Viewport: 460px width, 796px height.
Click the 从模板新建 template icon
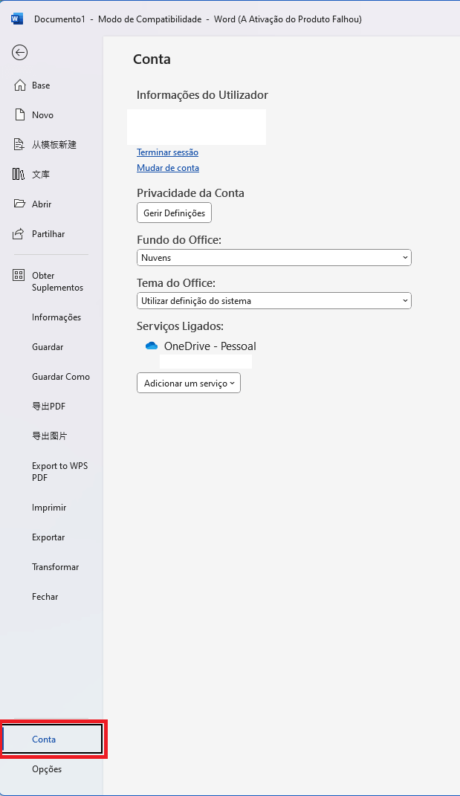(20, 145)
